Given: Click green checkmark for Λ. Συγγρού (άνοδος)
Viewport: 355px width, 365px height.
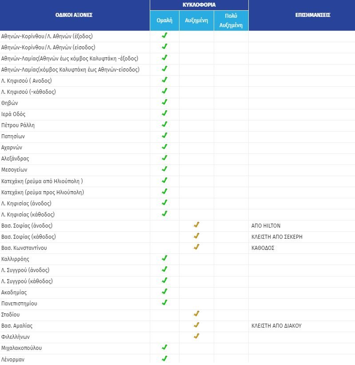Looking at the screenshot, I should [x=164, y=269].
